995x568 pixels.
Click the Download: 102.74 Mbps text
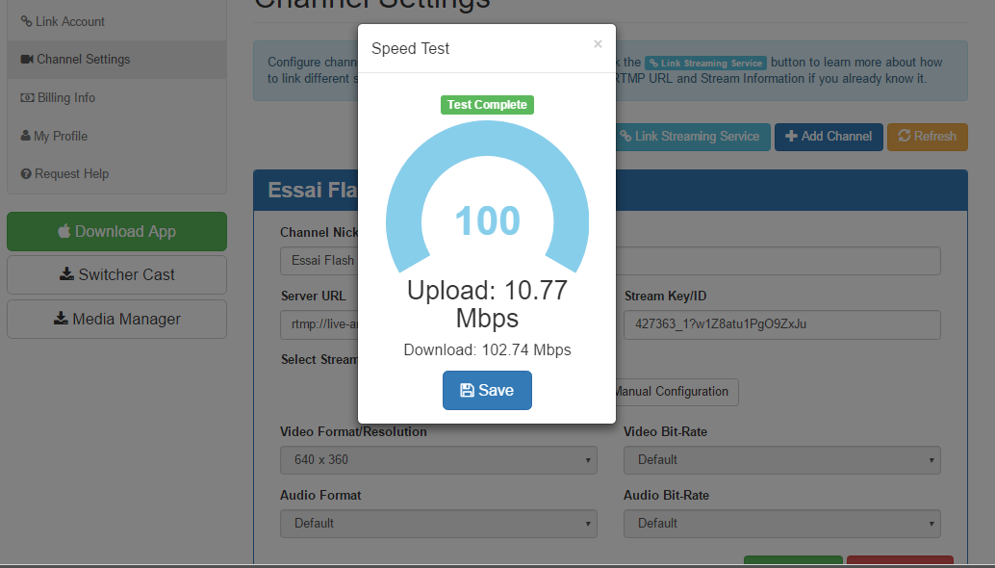487,350
